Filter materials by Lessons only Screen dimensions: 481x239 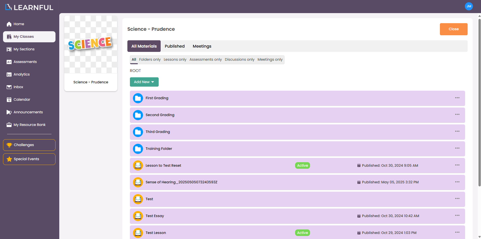pos(175,60)
